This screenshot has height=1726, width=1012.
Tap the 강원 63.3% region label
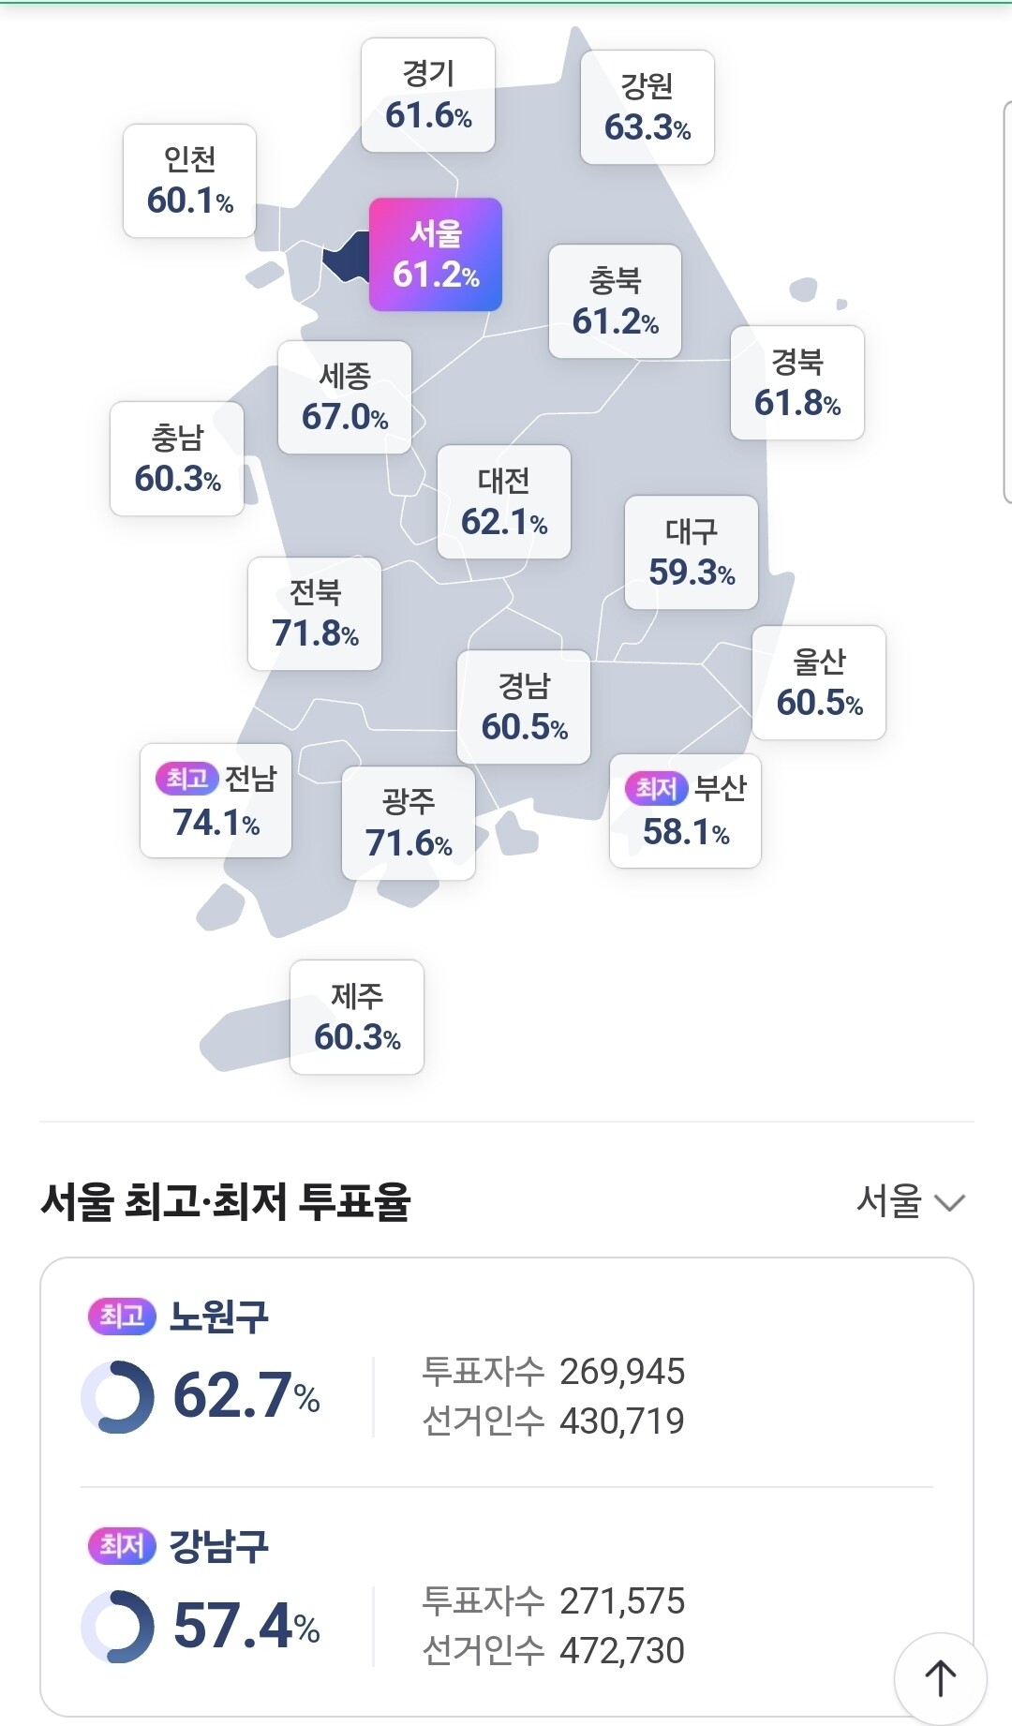point(647,107)
